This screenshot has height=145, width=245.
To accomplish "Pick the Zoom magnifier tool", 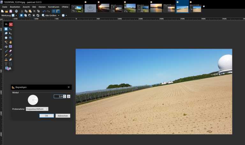I will tap(11, 38).
